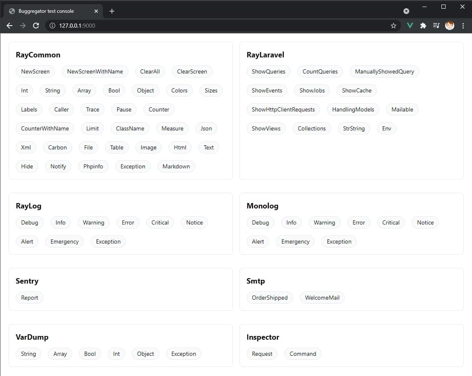Click the browser forward arrow

tap(23, 26)
